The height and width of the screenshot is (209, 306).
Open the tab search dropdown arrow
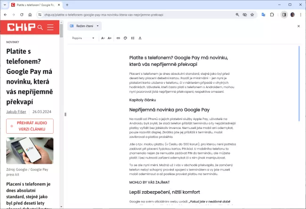(x=5, y=5)
